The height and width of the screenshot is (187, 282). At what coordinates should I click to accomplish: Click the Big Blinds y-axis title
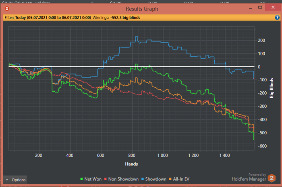(x=272, y=88)
